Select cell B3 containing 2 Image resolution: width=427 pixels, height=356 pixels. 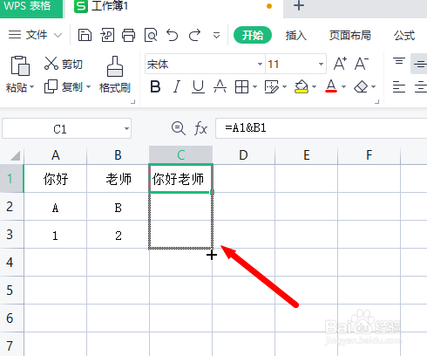pos(119,235)
